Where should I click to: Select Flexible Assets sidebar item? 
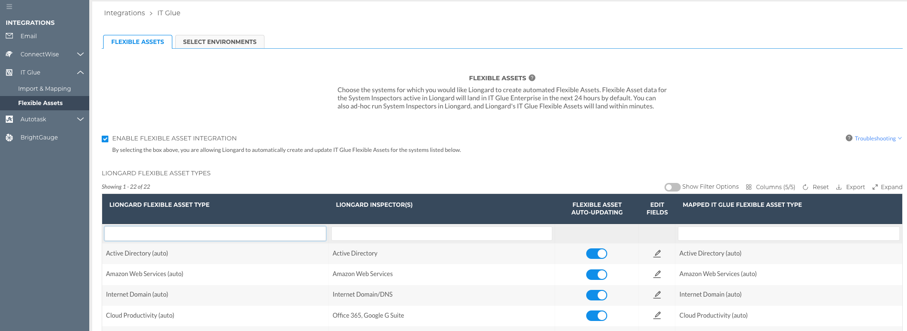(x=44, y=103)
